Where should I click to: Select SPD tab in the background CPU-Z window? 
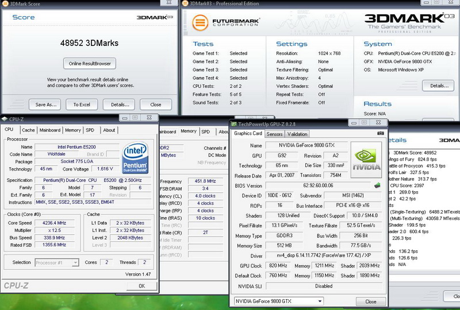point(206,132)
